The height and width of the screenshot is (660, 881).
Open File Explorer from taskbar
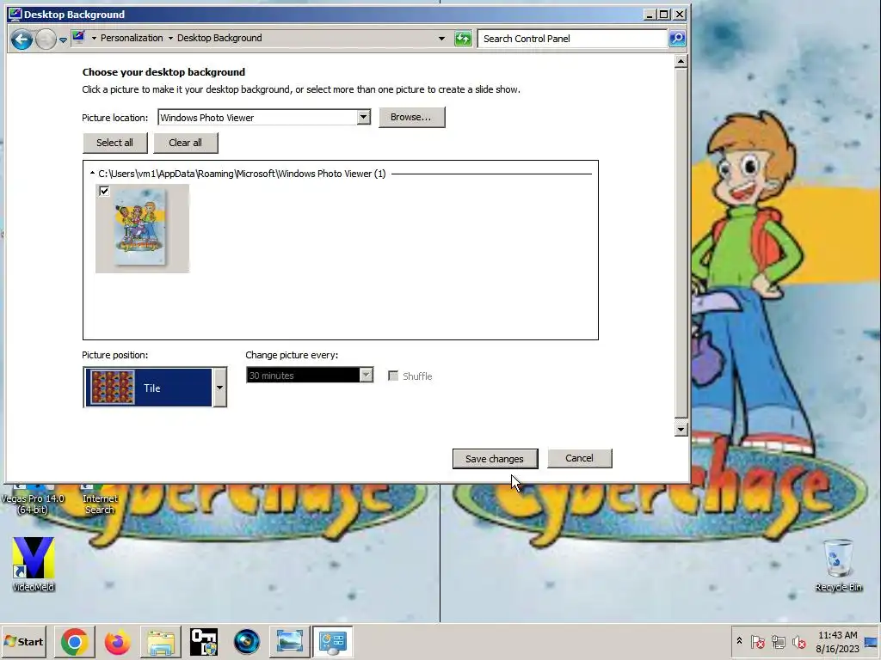tap(161, 641)
